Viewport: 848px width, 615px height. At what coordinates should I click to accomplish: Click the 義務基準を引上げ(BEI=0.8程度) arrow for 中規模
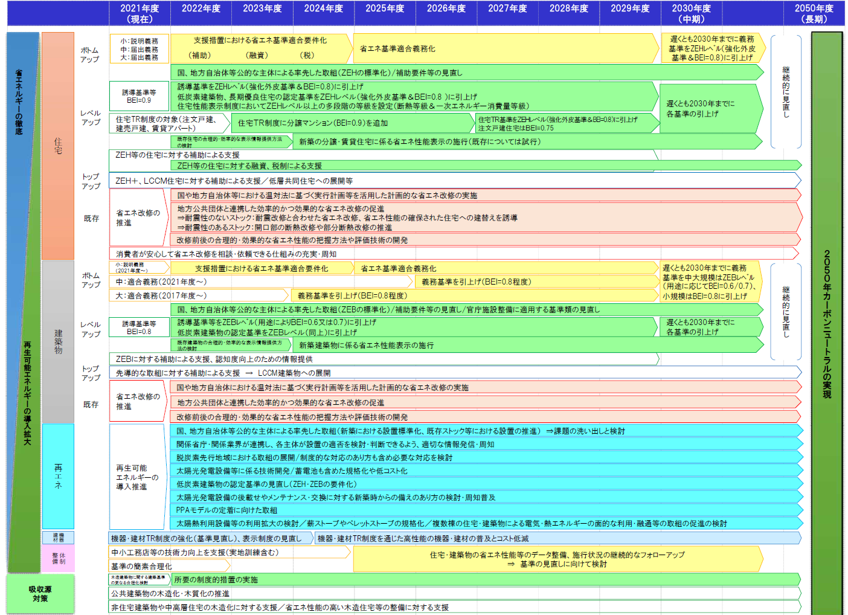point(535,282)
